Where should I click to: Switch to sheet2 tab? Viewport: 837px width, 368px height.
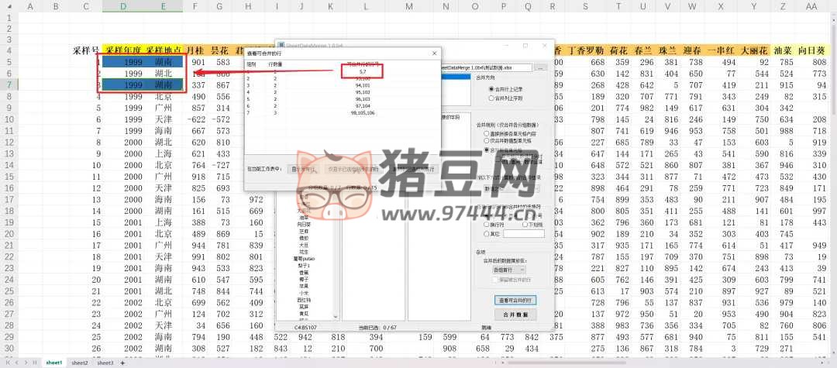click(79, 363)
